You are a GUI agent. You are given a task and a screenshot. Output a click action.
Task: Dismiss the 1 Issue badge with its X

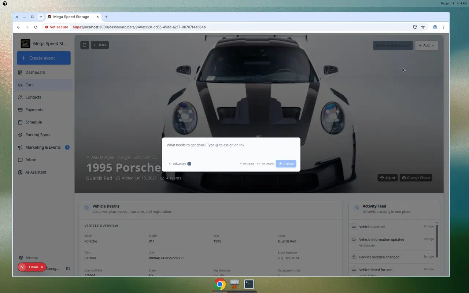[42, 267]
